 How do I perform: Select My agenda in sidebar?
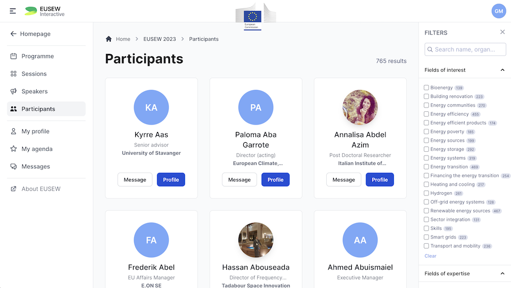point(36,149)
